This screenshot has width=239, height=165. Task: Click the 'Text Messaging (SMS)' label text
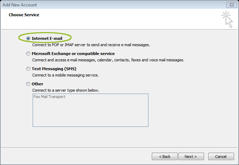click(x=54, y=69)
